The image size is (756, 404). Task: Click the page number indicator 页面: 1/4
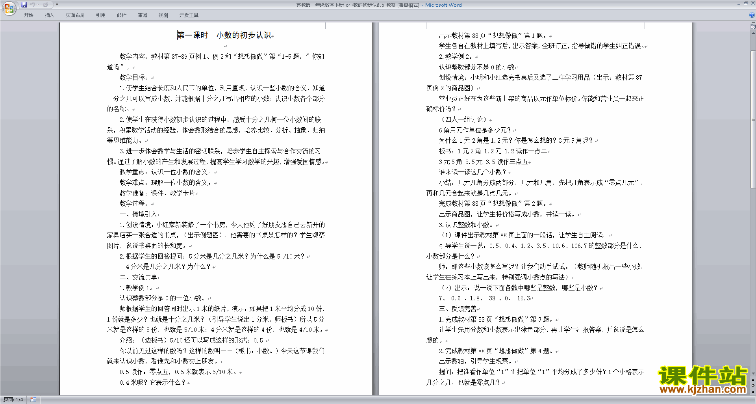tap(13, 400)
